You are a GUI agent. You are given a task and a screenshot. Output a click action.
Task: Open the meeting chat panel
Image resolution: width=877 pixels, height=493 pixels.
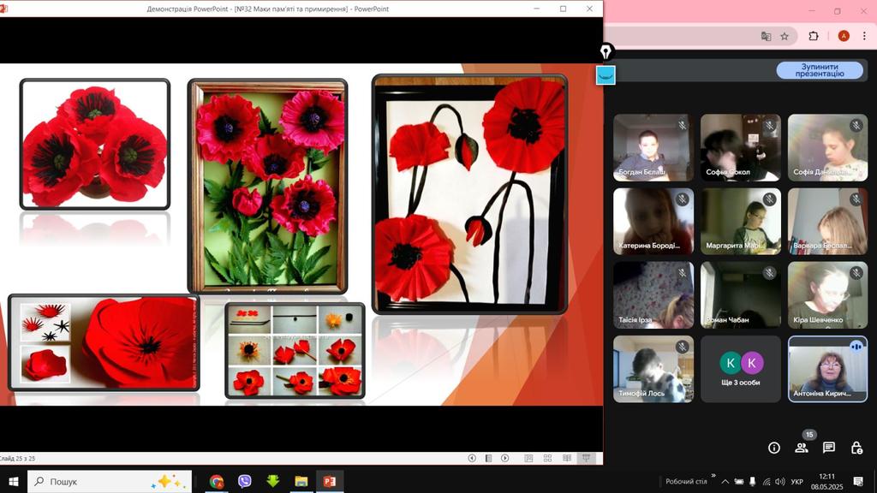click(x=829, y=448)
